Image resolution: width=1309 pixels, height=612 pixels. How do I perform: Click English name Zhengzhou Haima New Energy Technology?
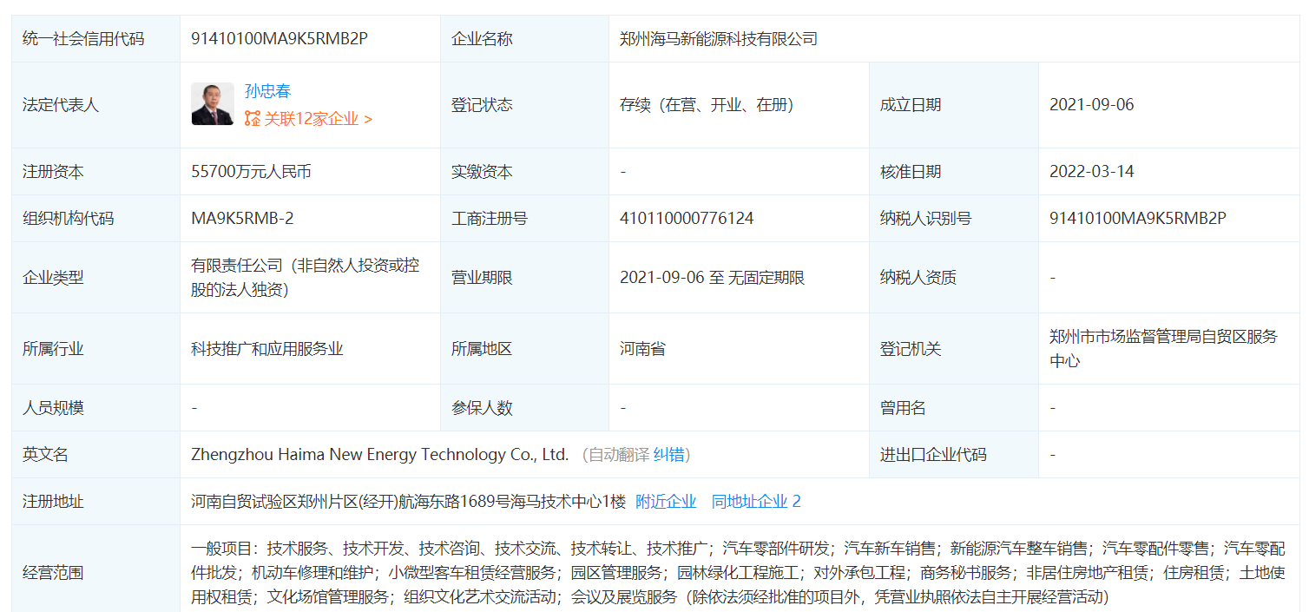coord(379,454)
